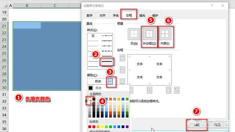Select darkest green theme shade

tap(127, 116)
